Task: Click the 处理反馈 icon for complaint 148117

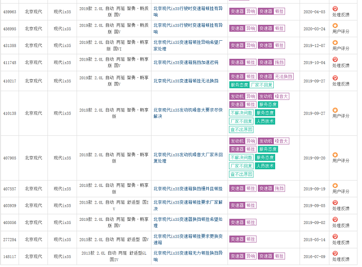Action: click(335, 253)
